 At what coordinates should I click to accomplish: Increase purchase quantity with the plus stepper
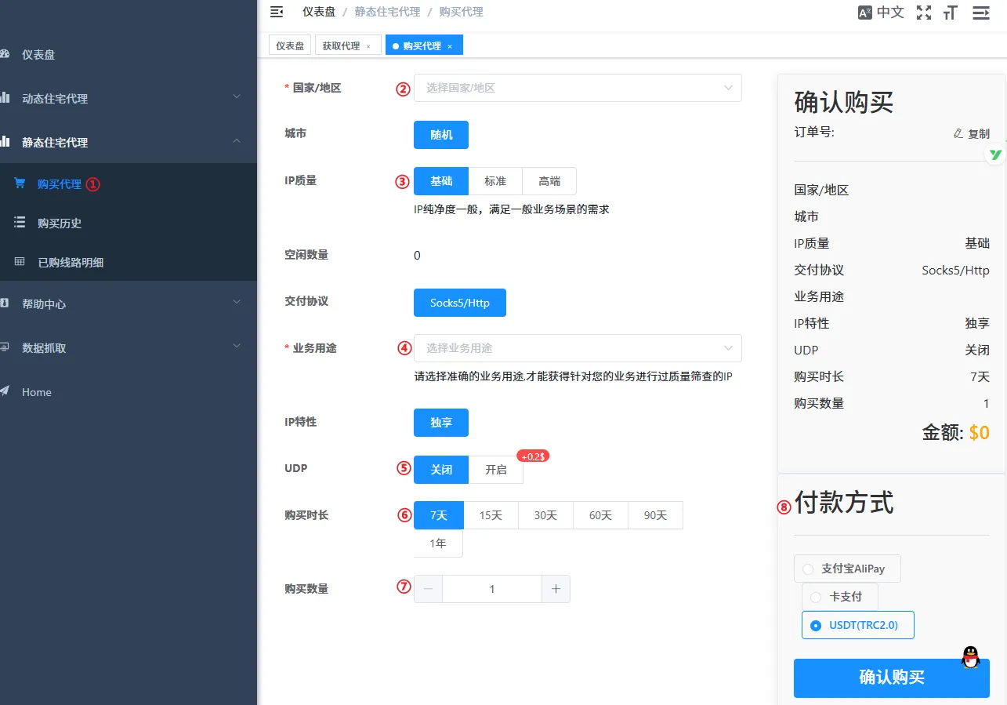(556, 588)
